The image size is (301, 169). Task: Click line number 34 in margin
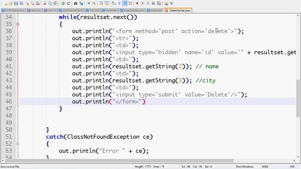(x=9, y=17)
